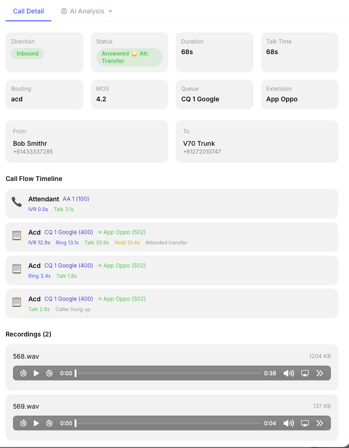Click the AA 1 (100) link

pyautogui.click(x=76, y=199)
